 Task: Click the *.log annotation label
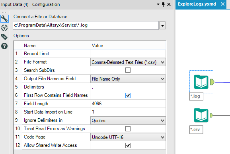[x=196, y=96]
